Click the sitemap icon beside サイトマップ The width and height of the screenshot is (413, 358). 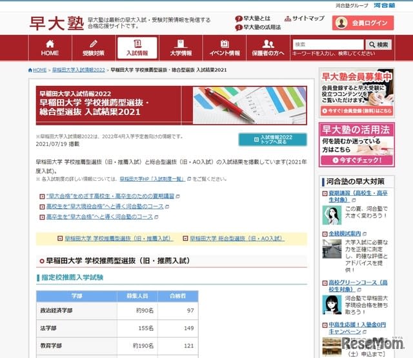pos(288,19)
